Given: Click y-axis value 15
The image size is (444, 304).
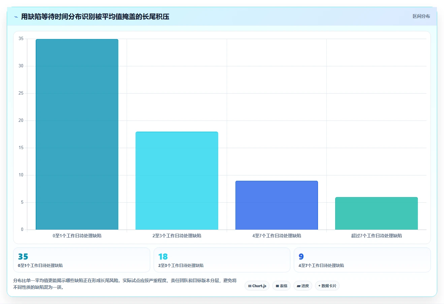Looking at the screenshot, I should coord(21,148).
